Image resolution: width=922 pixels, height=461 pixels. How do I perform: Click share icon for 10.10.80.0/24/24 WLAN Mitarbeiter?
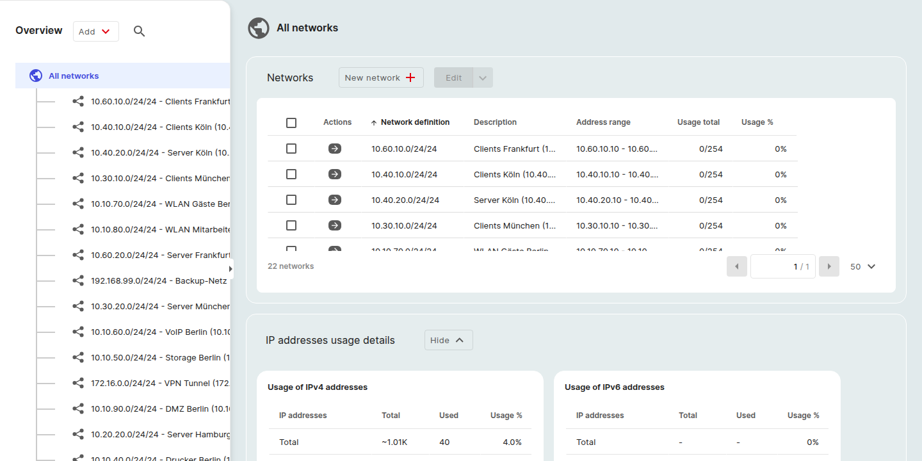[78, 229]
